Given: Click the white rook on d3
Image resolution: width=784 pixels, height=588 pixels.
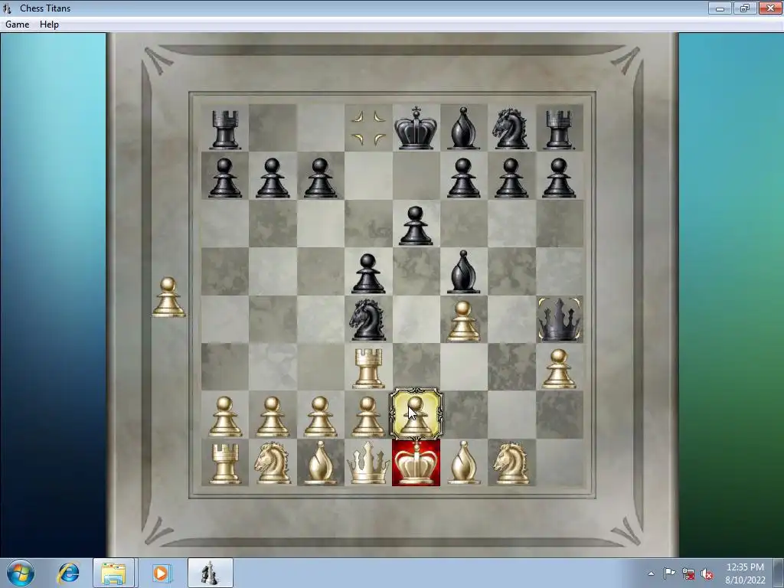Looking at the screenshot, I should (x=368, y=368).
